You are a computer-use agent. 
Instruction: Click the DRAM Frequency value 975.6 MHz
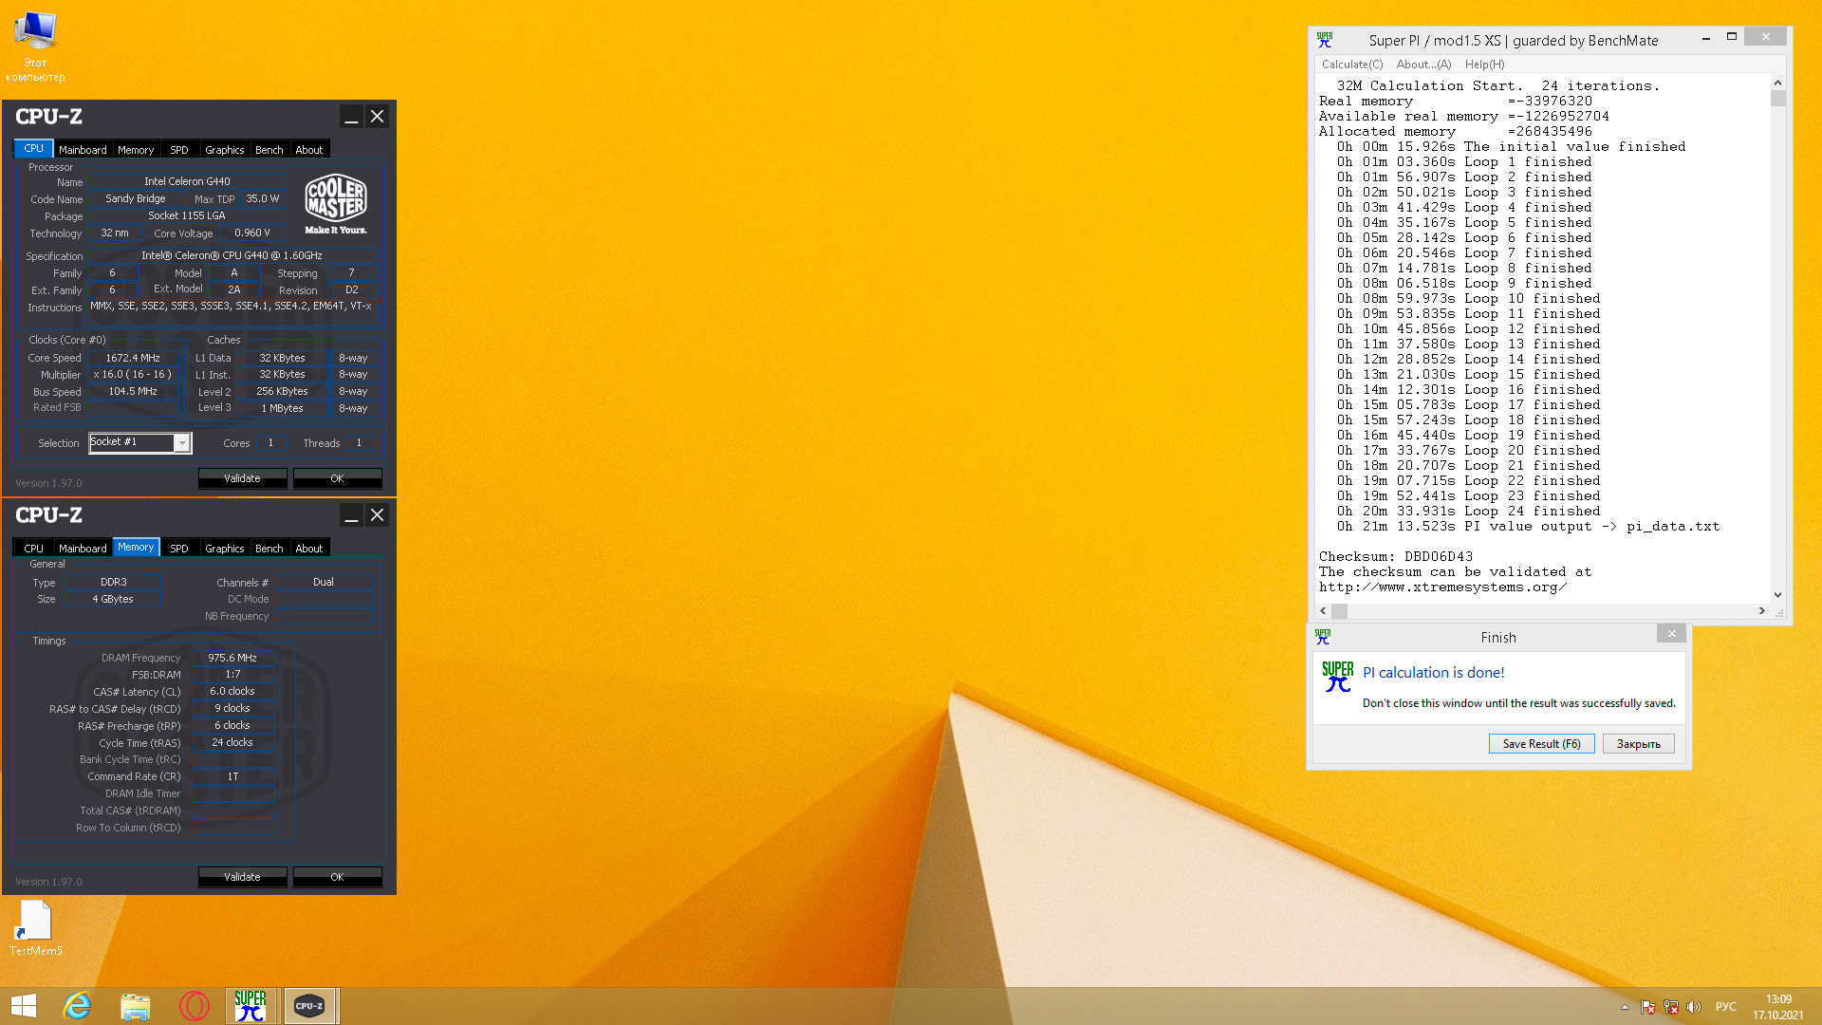232,658
